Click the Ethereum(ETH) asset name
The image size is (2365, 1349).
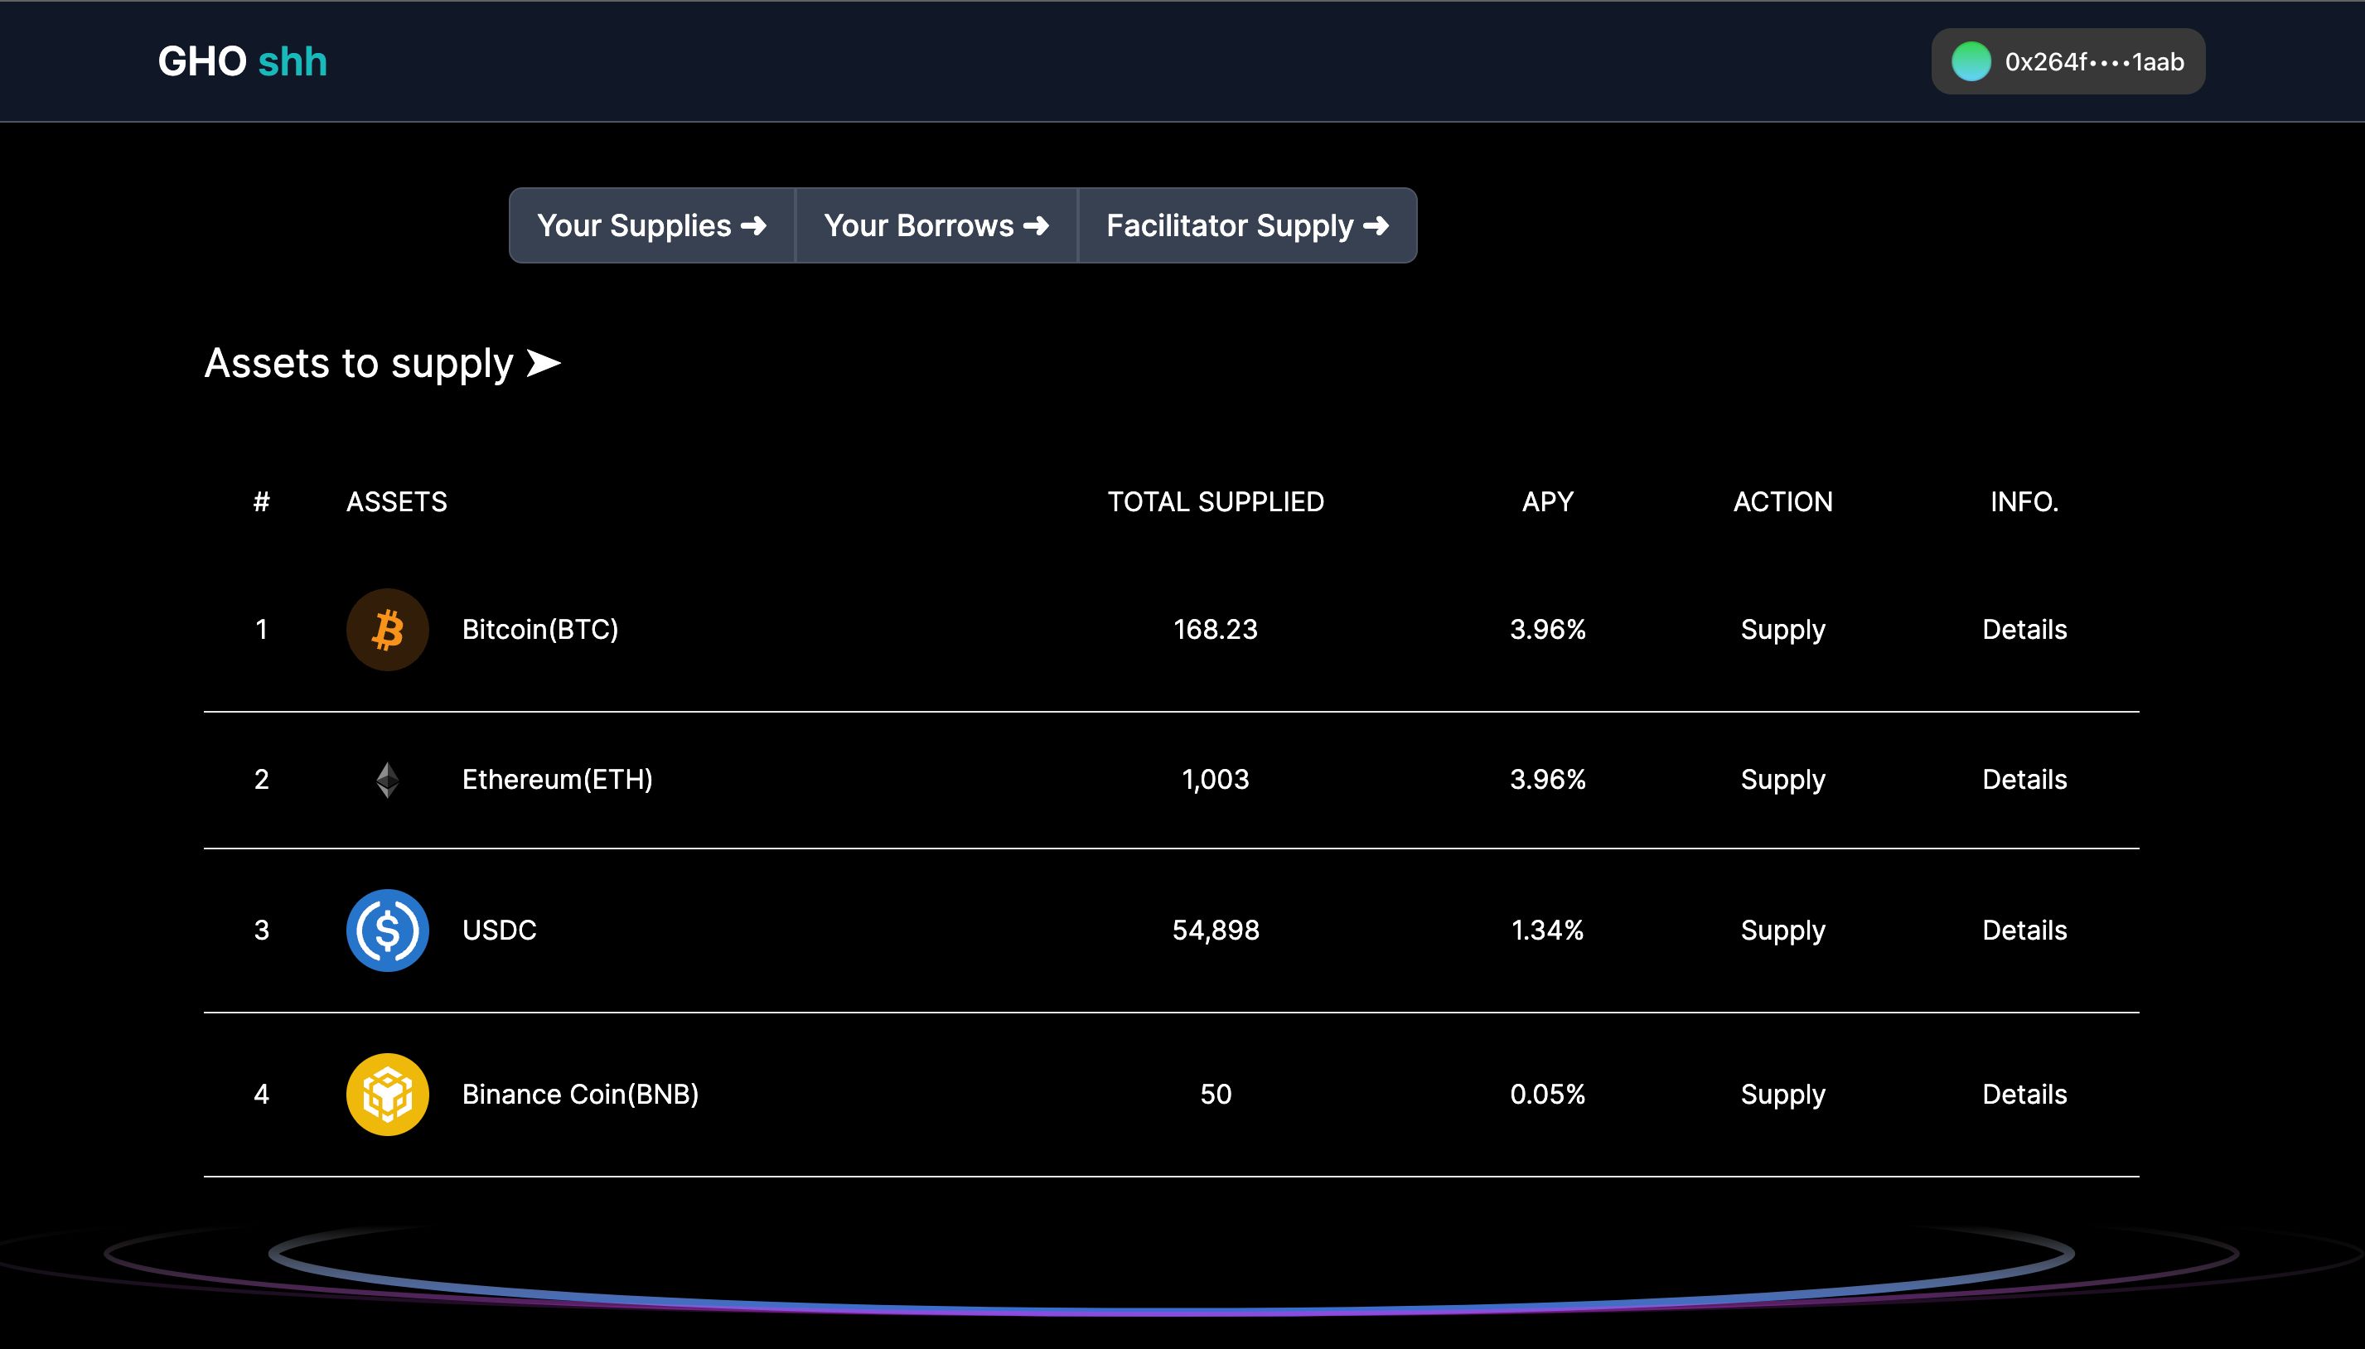click(558, 780)
